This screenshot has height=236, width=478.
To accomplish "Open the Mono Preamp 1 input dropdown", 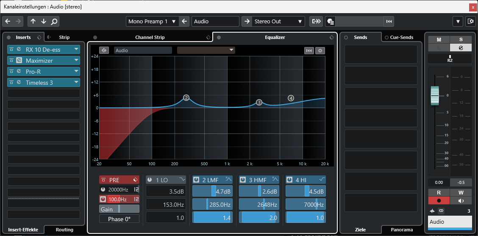I will pos(152,22).
